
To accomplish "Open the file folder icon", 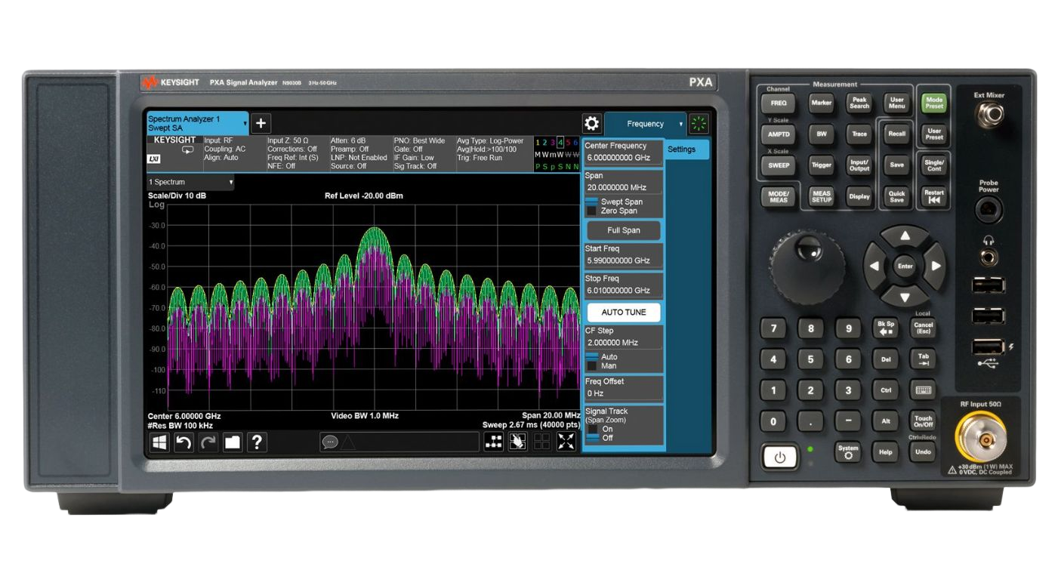I will pos(232,442).
